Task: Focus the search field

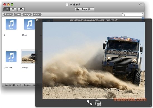Action: [x=132, y=15]
